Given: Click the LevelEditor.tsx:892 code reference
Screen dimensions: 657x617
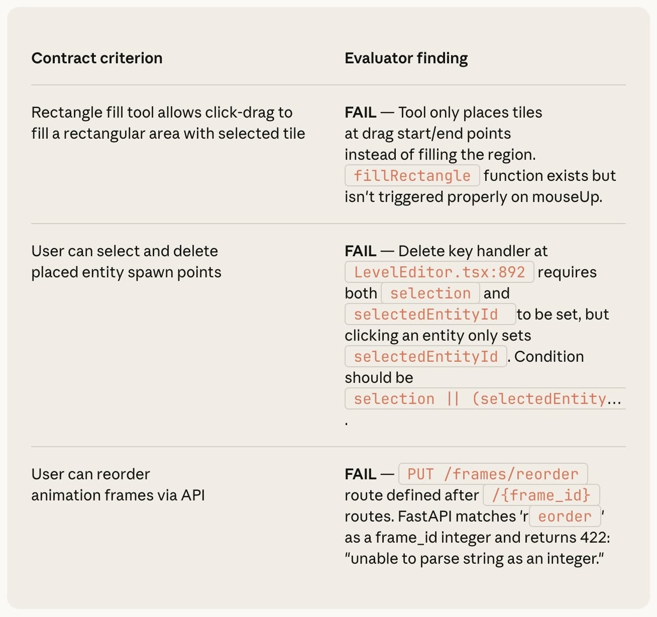Looking at the screenshot, I should tap(440, 272).
